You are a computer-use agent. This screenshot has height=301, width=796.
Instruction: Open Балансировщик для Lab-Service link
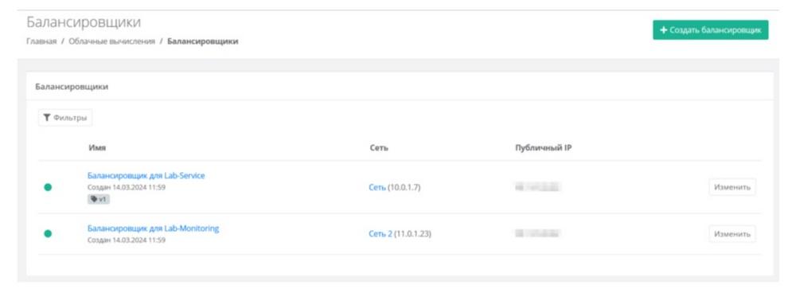[146, 176]
